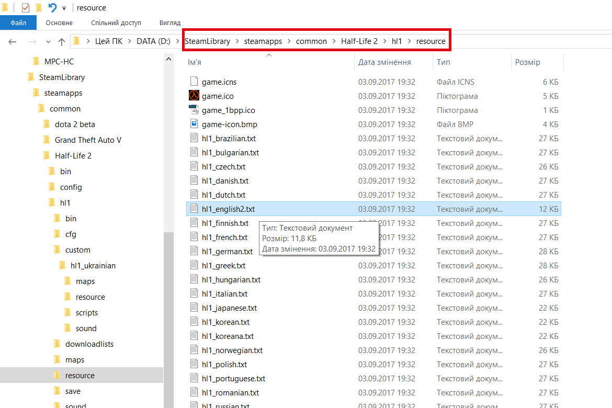The width and height of the screenshot is (612, 408).
Task: Select the game.ico Half-Life icon file
Action: tap(194, 96)
